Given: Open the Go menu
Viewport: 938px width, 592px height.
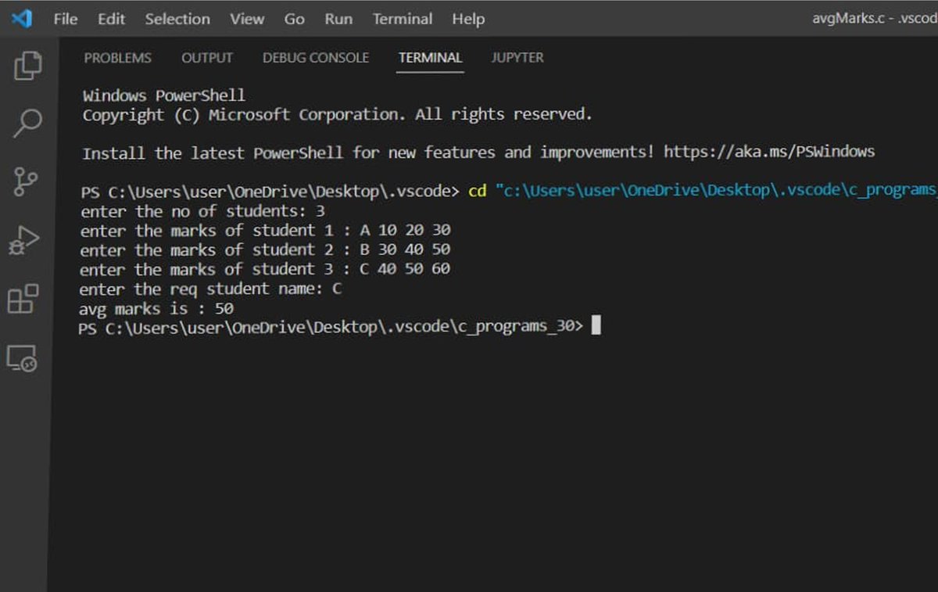Looking at the screenshot, I should (x=295, y=19).
